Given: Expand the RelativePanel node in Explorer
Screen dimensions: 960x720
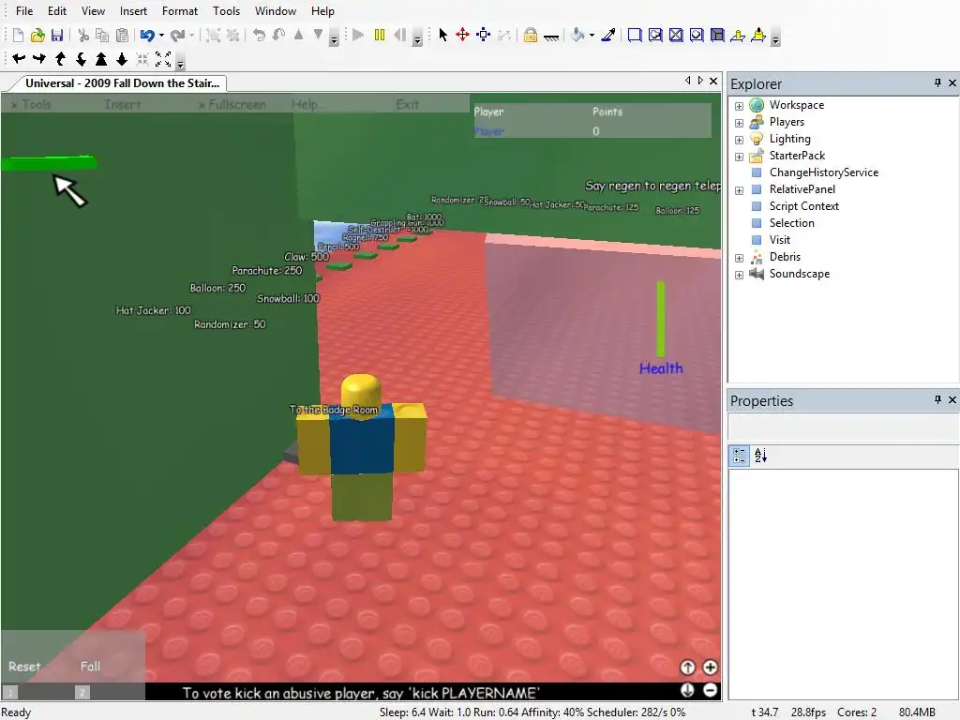Looking at the screenshot, I should point(739,190).
